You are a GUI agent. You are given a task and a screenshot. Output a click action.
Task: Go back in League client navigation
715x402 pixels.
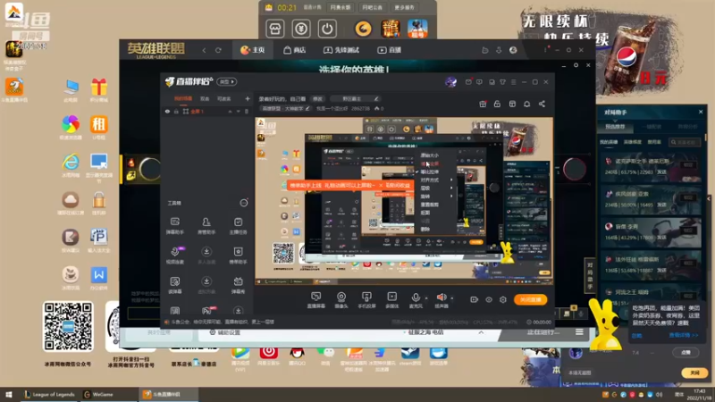coord(204,50)
